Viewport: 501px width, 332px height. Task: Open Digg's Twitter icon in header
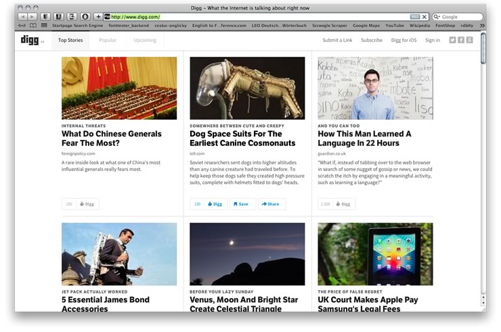(452, 40)
